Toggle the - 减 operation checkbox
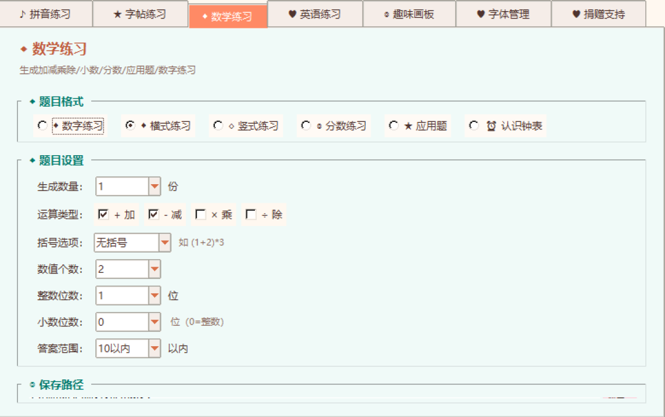Image resolution: width=665 pixels, height=417 pixels. click(153, 214)
